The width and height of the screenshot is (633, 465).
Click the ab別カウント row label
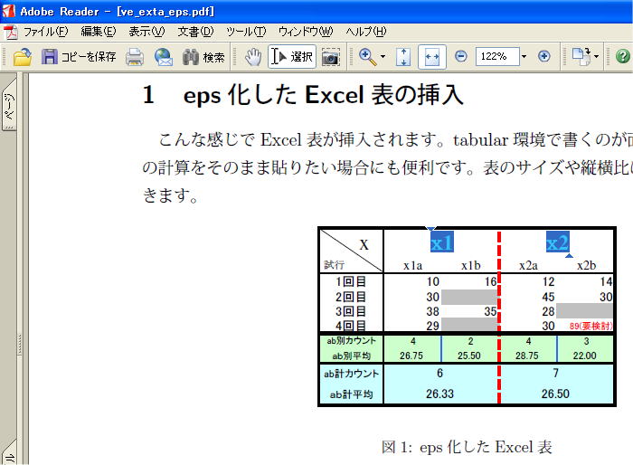[x=351, y=341]
